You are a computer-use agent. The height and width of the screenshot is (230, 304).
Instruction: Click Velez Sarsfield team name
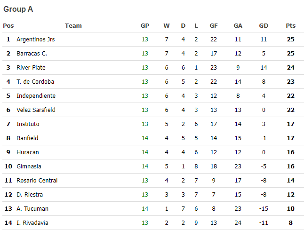(x=36, y=110)
